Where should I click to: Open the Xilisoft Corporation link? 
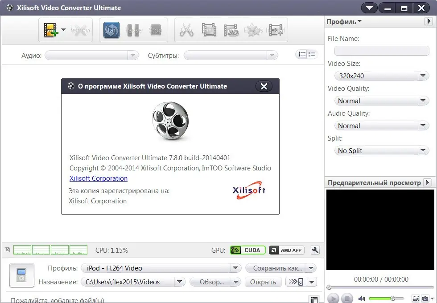pos(99,178)
